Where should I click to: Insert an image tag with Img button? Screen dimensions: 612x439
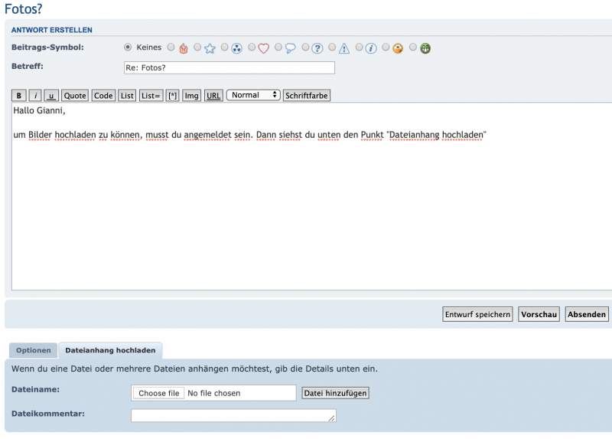click(191, 96)
